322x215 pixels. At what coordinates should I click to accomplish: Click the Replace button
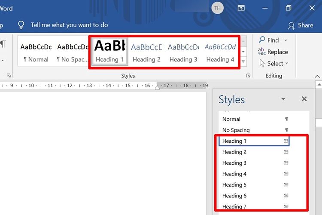tap(273, 52)
